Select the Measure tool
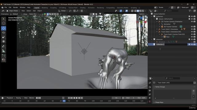The image size is (197, 110). click(3, 51)
